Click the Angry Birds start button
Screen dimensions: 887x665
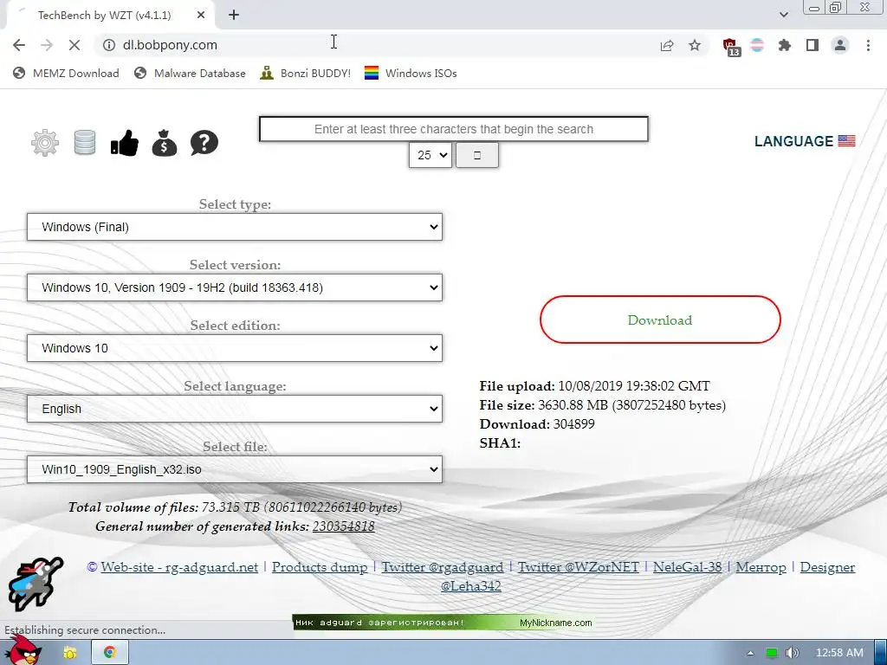point(23,650)
